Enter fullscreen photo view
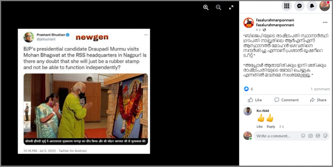This screenshot has width=333, height=167. [x=231, y=7]
